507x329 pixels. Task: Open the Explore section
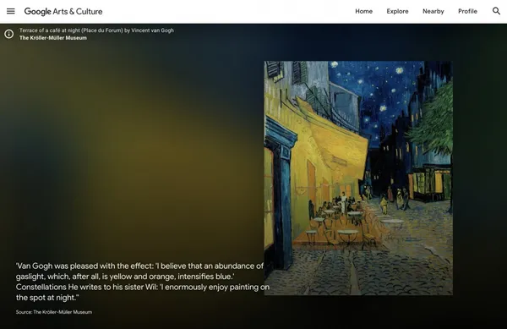pyautogui.click(x=397, y=11)
